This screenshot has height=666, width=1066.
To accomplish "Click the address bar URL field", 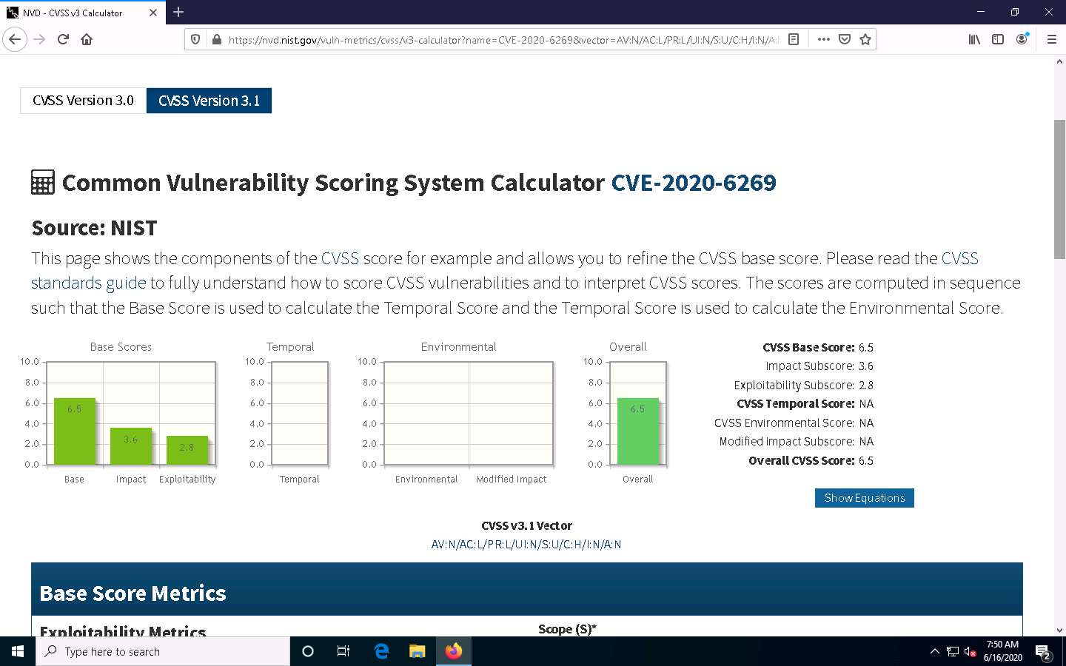I will 502,40.
